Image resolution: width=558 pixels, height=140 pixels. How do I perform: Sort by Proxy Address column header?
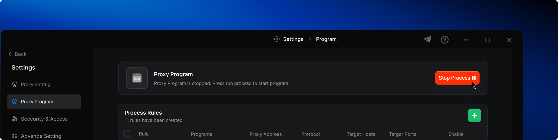pos(265,134)
